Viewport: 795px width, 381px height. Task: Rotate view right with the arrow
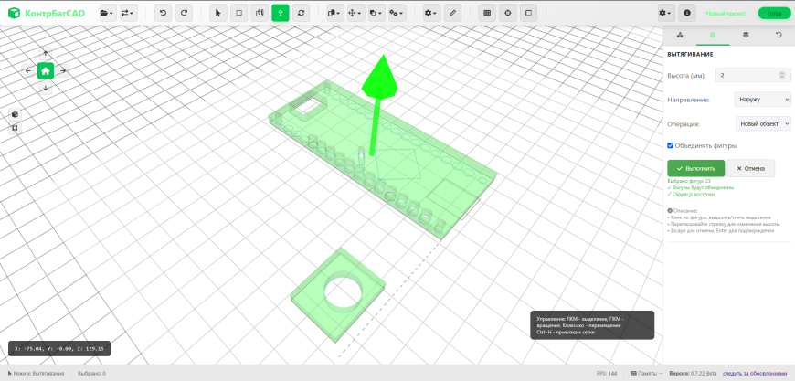point(63,71)
